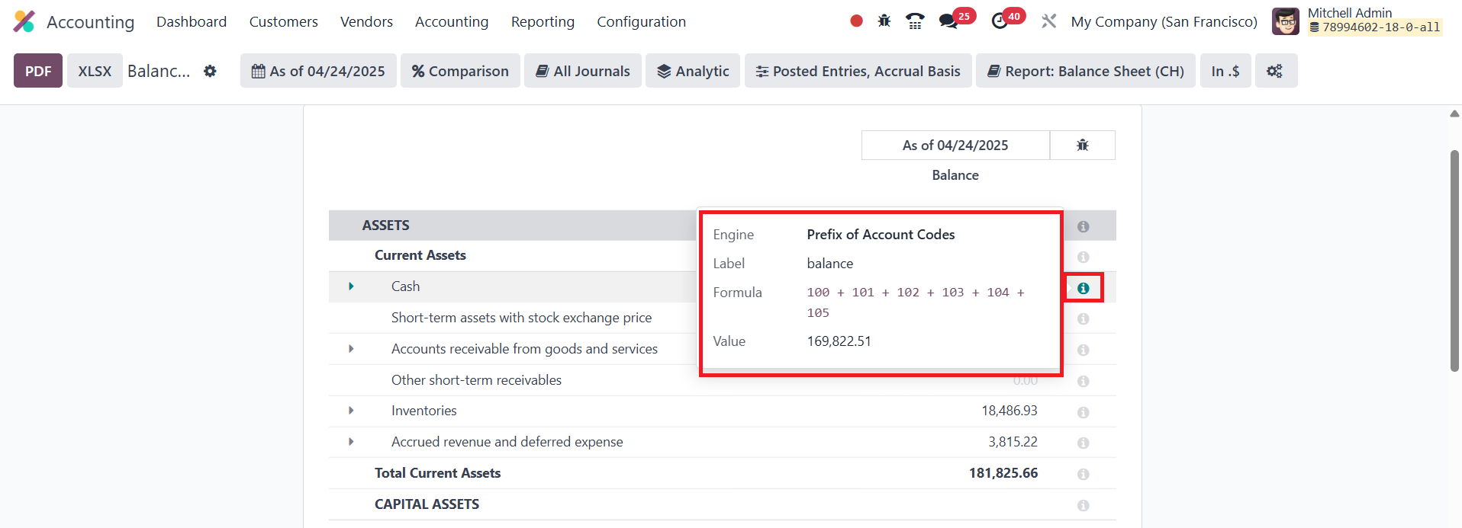
Task: Open the As of 04/24/2025 date filter
Action: point(318,71)
